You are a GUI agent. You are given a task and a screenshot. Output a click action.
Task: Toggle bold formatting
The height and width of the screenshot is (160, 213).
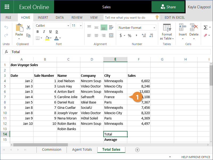(x=38, y=32)
